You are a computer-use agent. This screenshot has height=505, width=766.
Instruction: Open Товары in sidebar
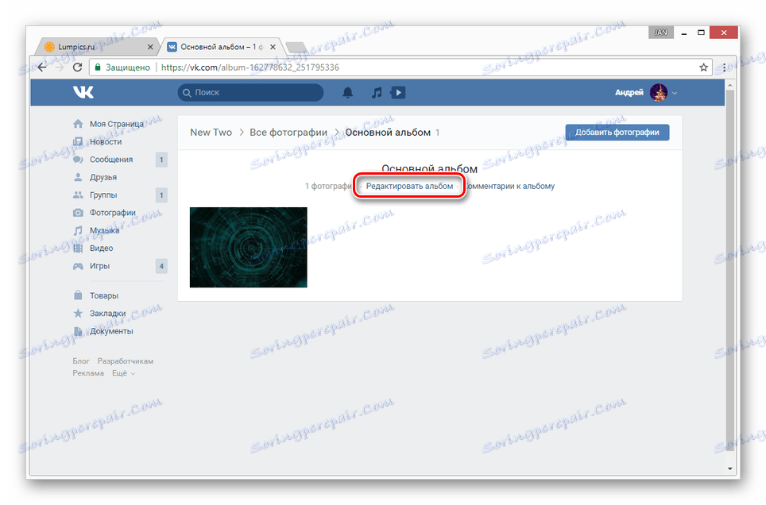104,295
